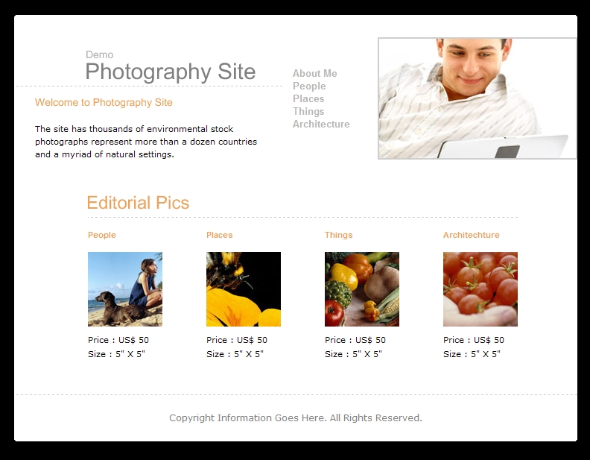The width and height of the screenshot is (590, 460).
Task: Click the Places category heading under Editorial Pics
Action: pos(219,235)
